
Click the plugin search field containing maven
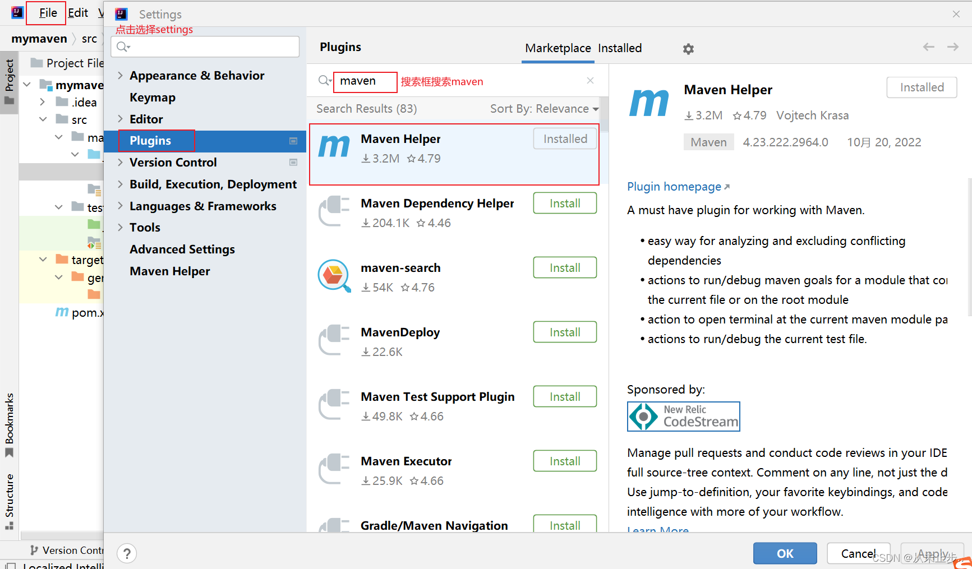(365, 81)
